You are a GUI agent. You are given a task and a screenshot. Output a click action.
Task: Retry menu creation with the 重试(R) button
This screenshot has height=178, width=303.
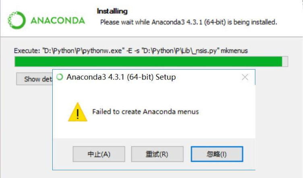point(157,154)
